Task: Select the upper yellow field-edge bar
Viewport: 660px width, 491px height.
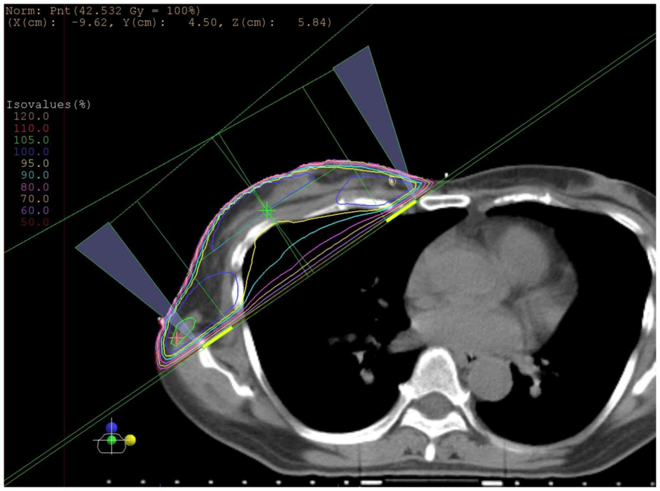Action: [x=401, y=211]
